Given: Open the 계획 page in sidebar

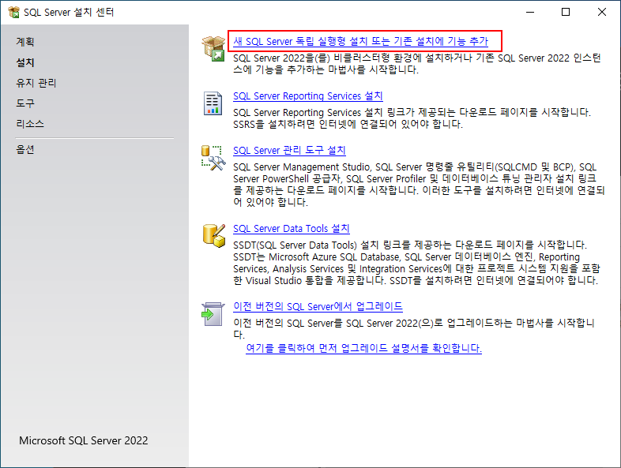Looking at the screenshot, I should (x=25, y=42).
